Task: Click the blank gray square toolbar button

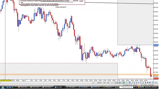Action: 93,83
